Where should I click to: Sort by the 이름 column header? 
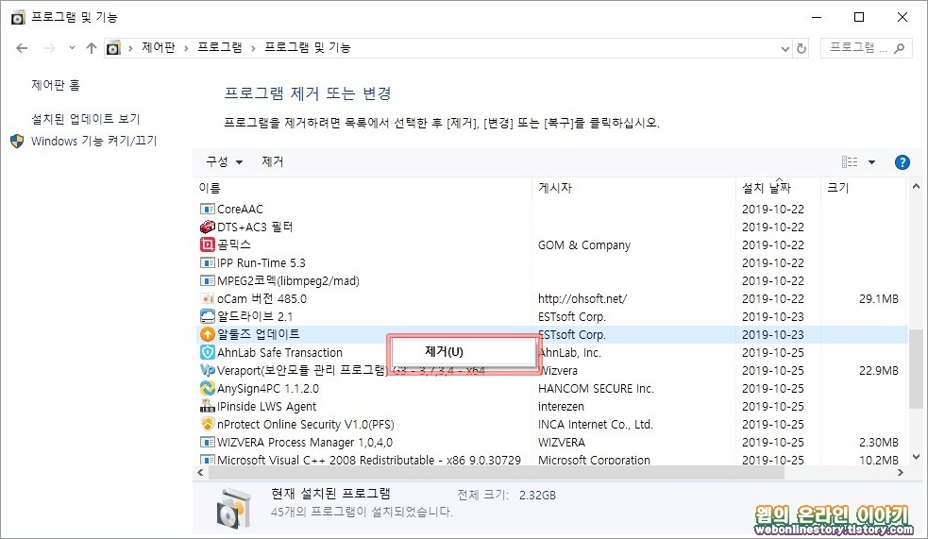(x=210, y=188)
